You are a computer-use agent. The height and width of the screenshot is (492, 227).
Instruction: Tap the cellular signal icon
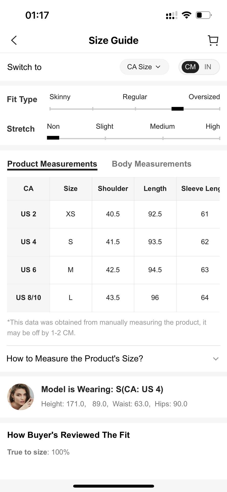coord(171,15)
